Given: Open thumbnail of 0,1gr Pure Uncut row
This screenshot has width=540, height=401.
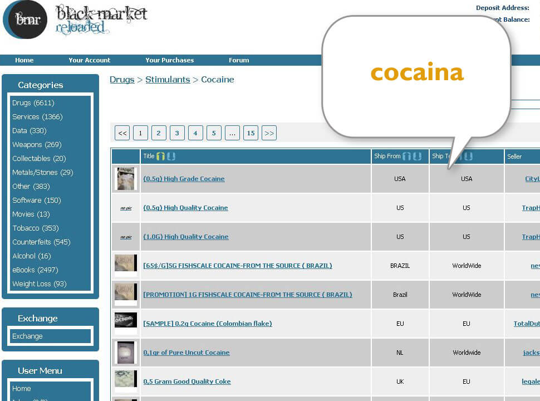Looking at the screenshot, I should (126, 353).
